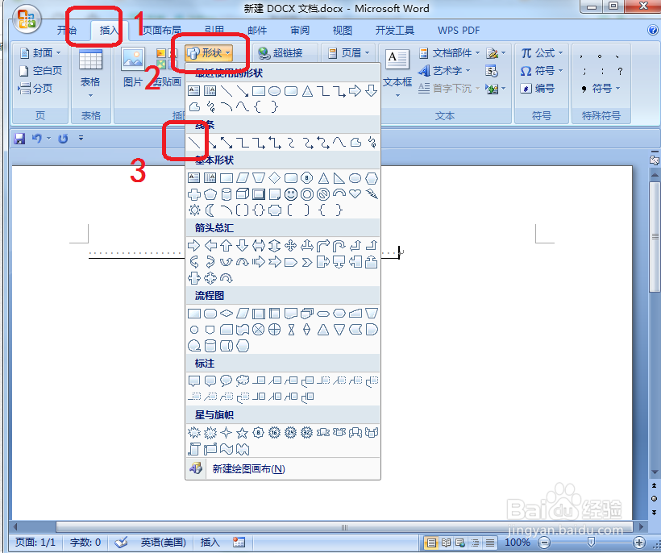
Task: Select the diamond basic shape
Action: pos(274,178)
